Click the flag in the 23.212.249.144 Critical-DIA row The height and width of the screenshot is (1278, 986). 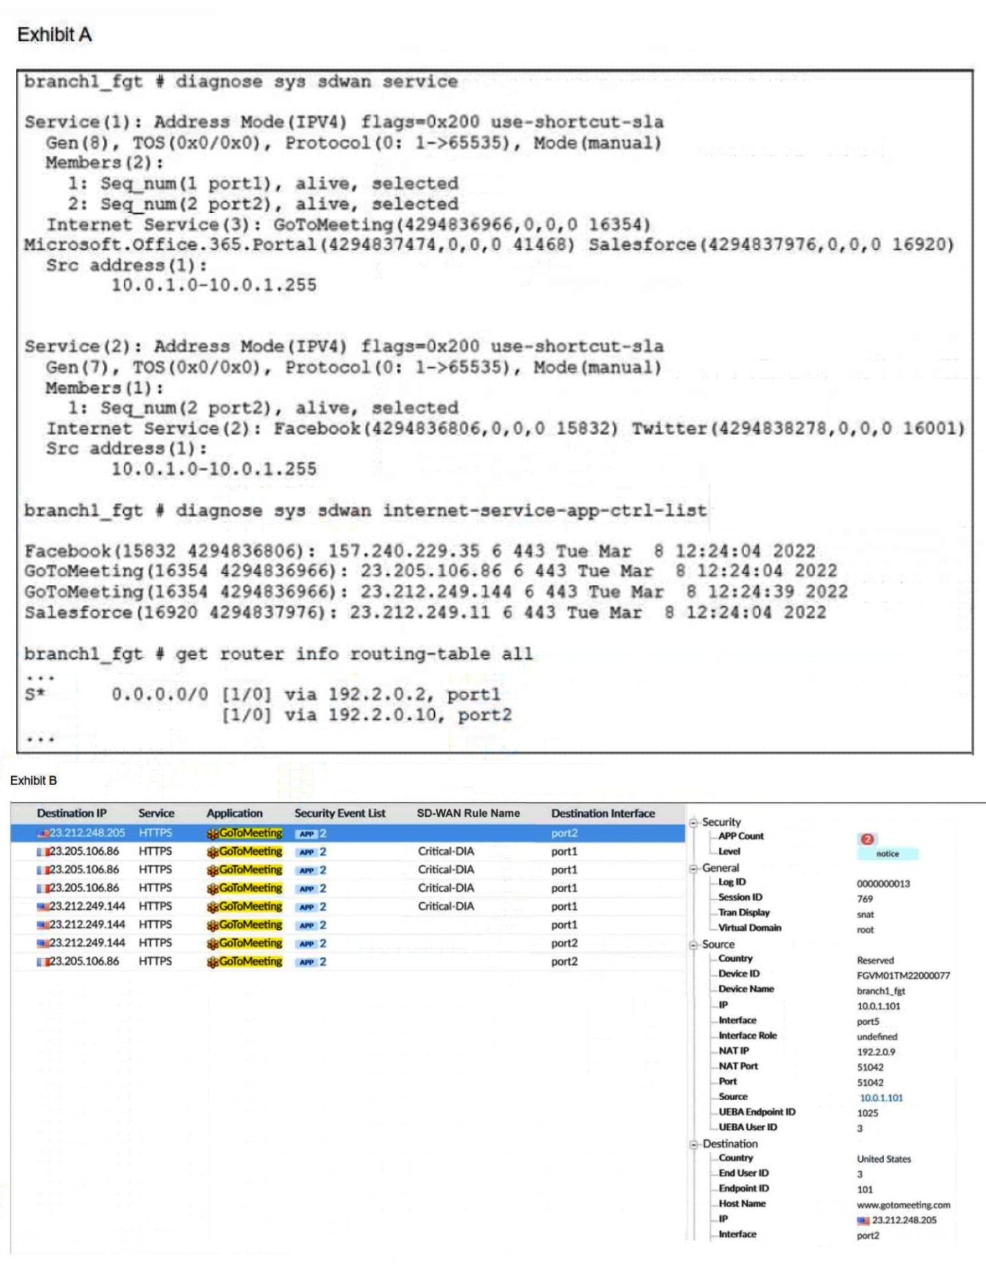[x=43, y=906]
